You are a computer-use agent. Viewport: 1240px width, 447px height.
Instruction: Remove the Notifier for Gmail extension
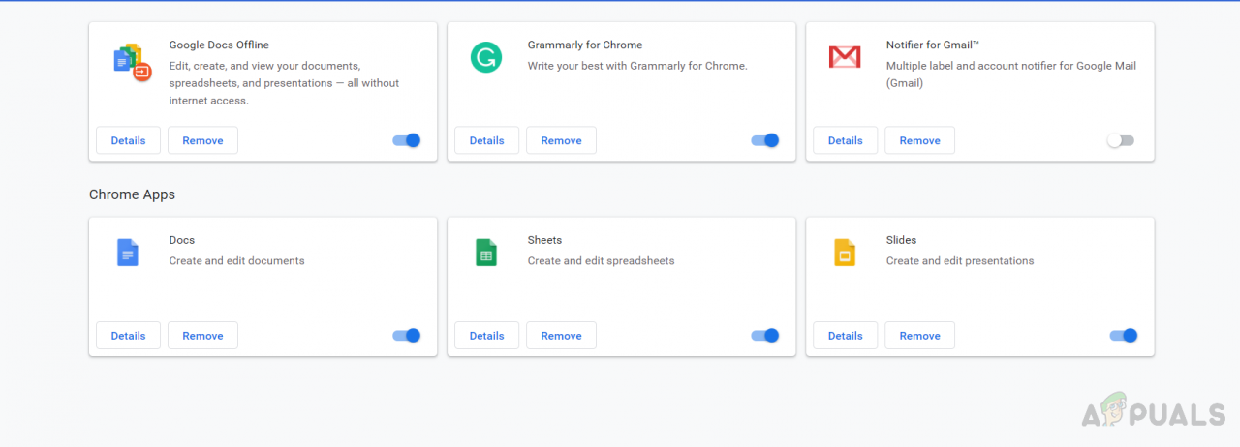coord(919,140)
